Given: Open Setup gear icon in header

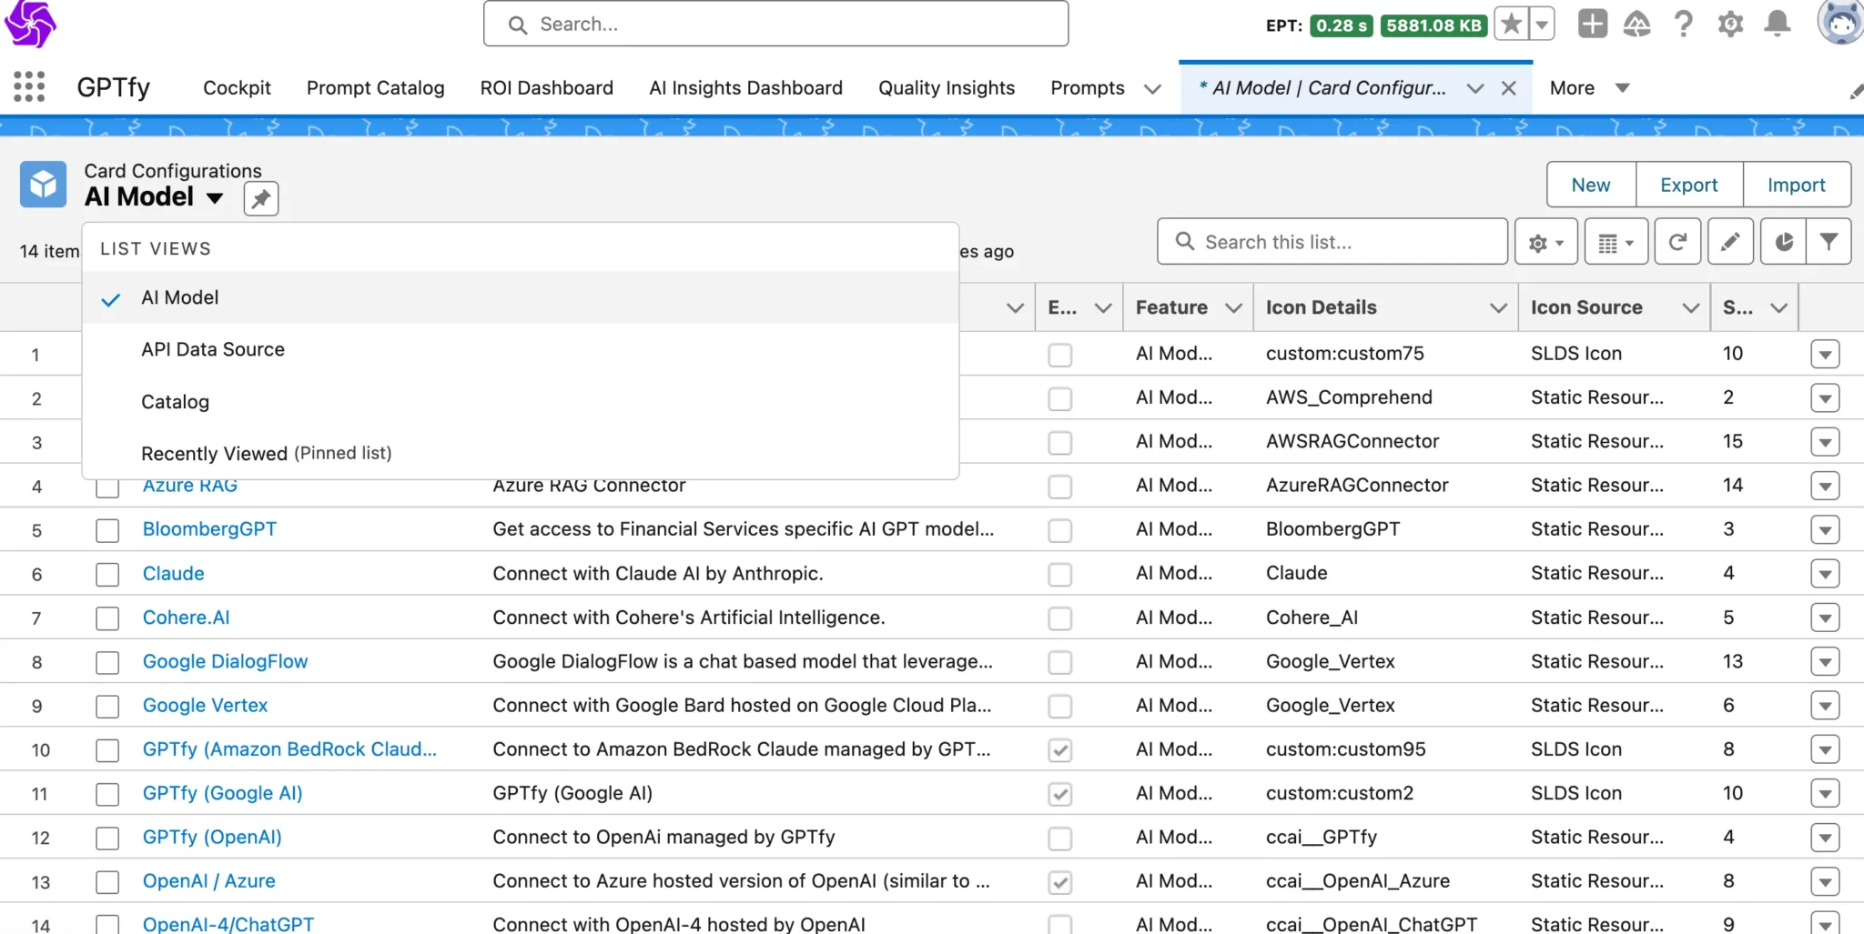Looking at the screenshot, I should pyautogui.click(x=1730, y=25).
